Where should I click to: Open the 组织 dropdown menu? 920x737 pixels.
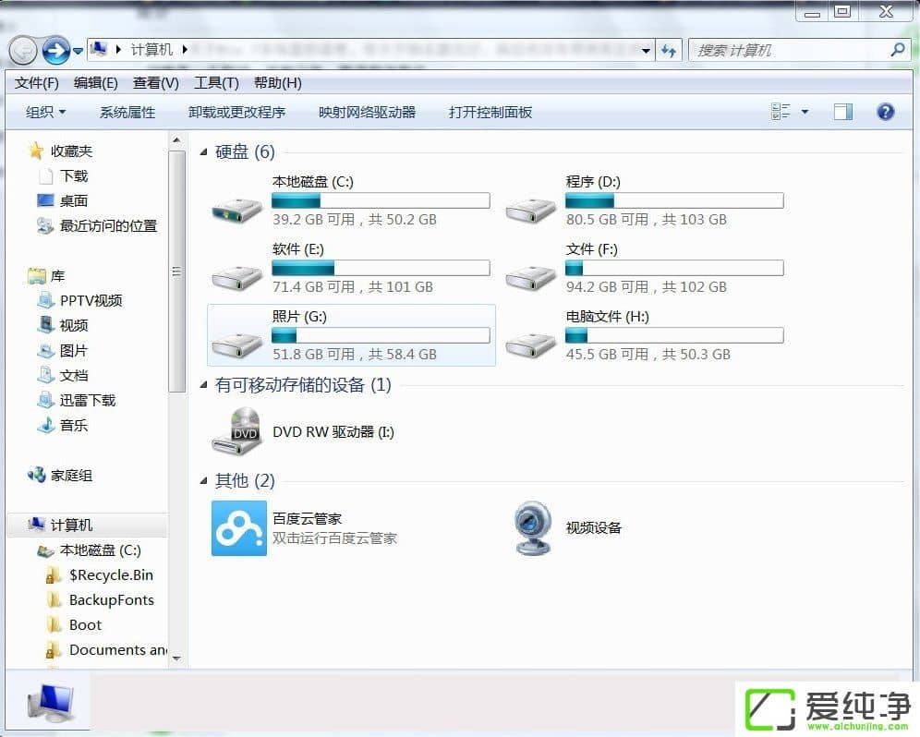point(45,112)
